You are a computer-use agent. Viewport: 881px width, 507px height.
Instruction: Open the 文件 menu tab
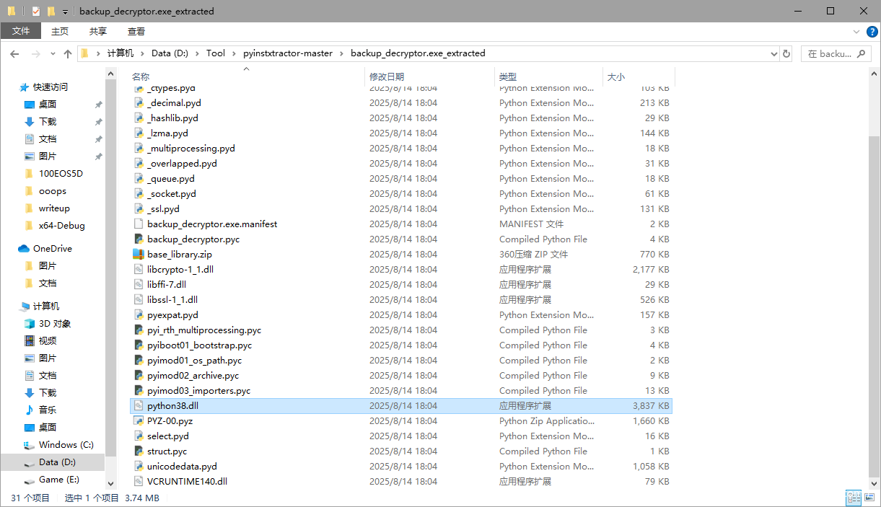(x=21, y=31)
